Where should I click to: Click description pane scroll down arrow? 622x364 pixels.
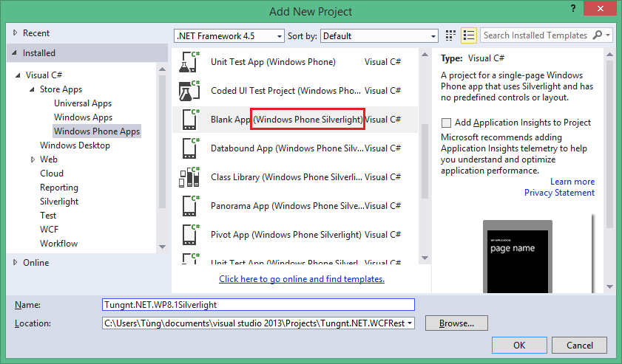click(609, 286)
